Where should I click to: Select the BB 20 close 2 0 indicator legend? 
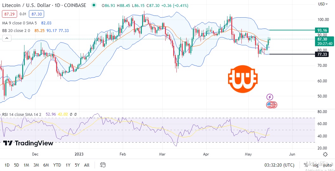[16, 30]
